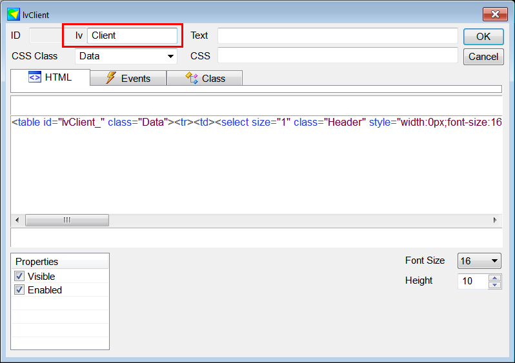The height and width of the screenshot is (363, 515).
Task: Click the Properties list header
Action: pos(60,262)
